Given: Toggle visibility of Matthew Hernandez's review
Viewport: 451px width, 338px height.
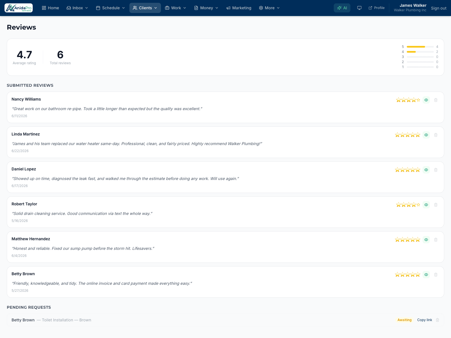Looking at the screenshot, I should [x=426, y=240].
